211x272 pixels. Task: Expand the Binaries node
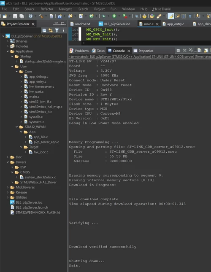tap(8, 41)
